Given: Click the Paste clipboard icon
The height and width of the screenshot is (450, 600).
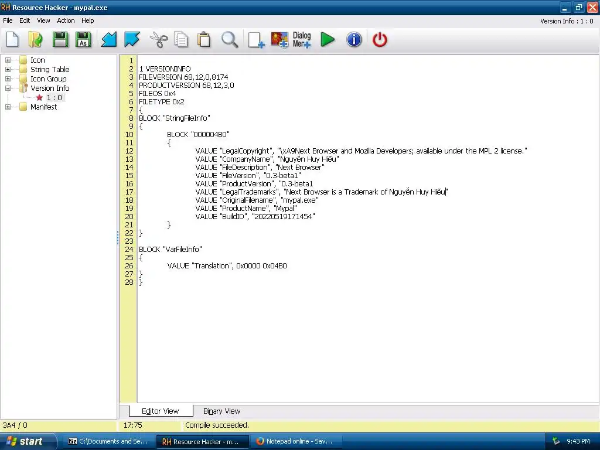Looking at the screenshot, I should tap(204, 39).
